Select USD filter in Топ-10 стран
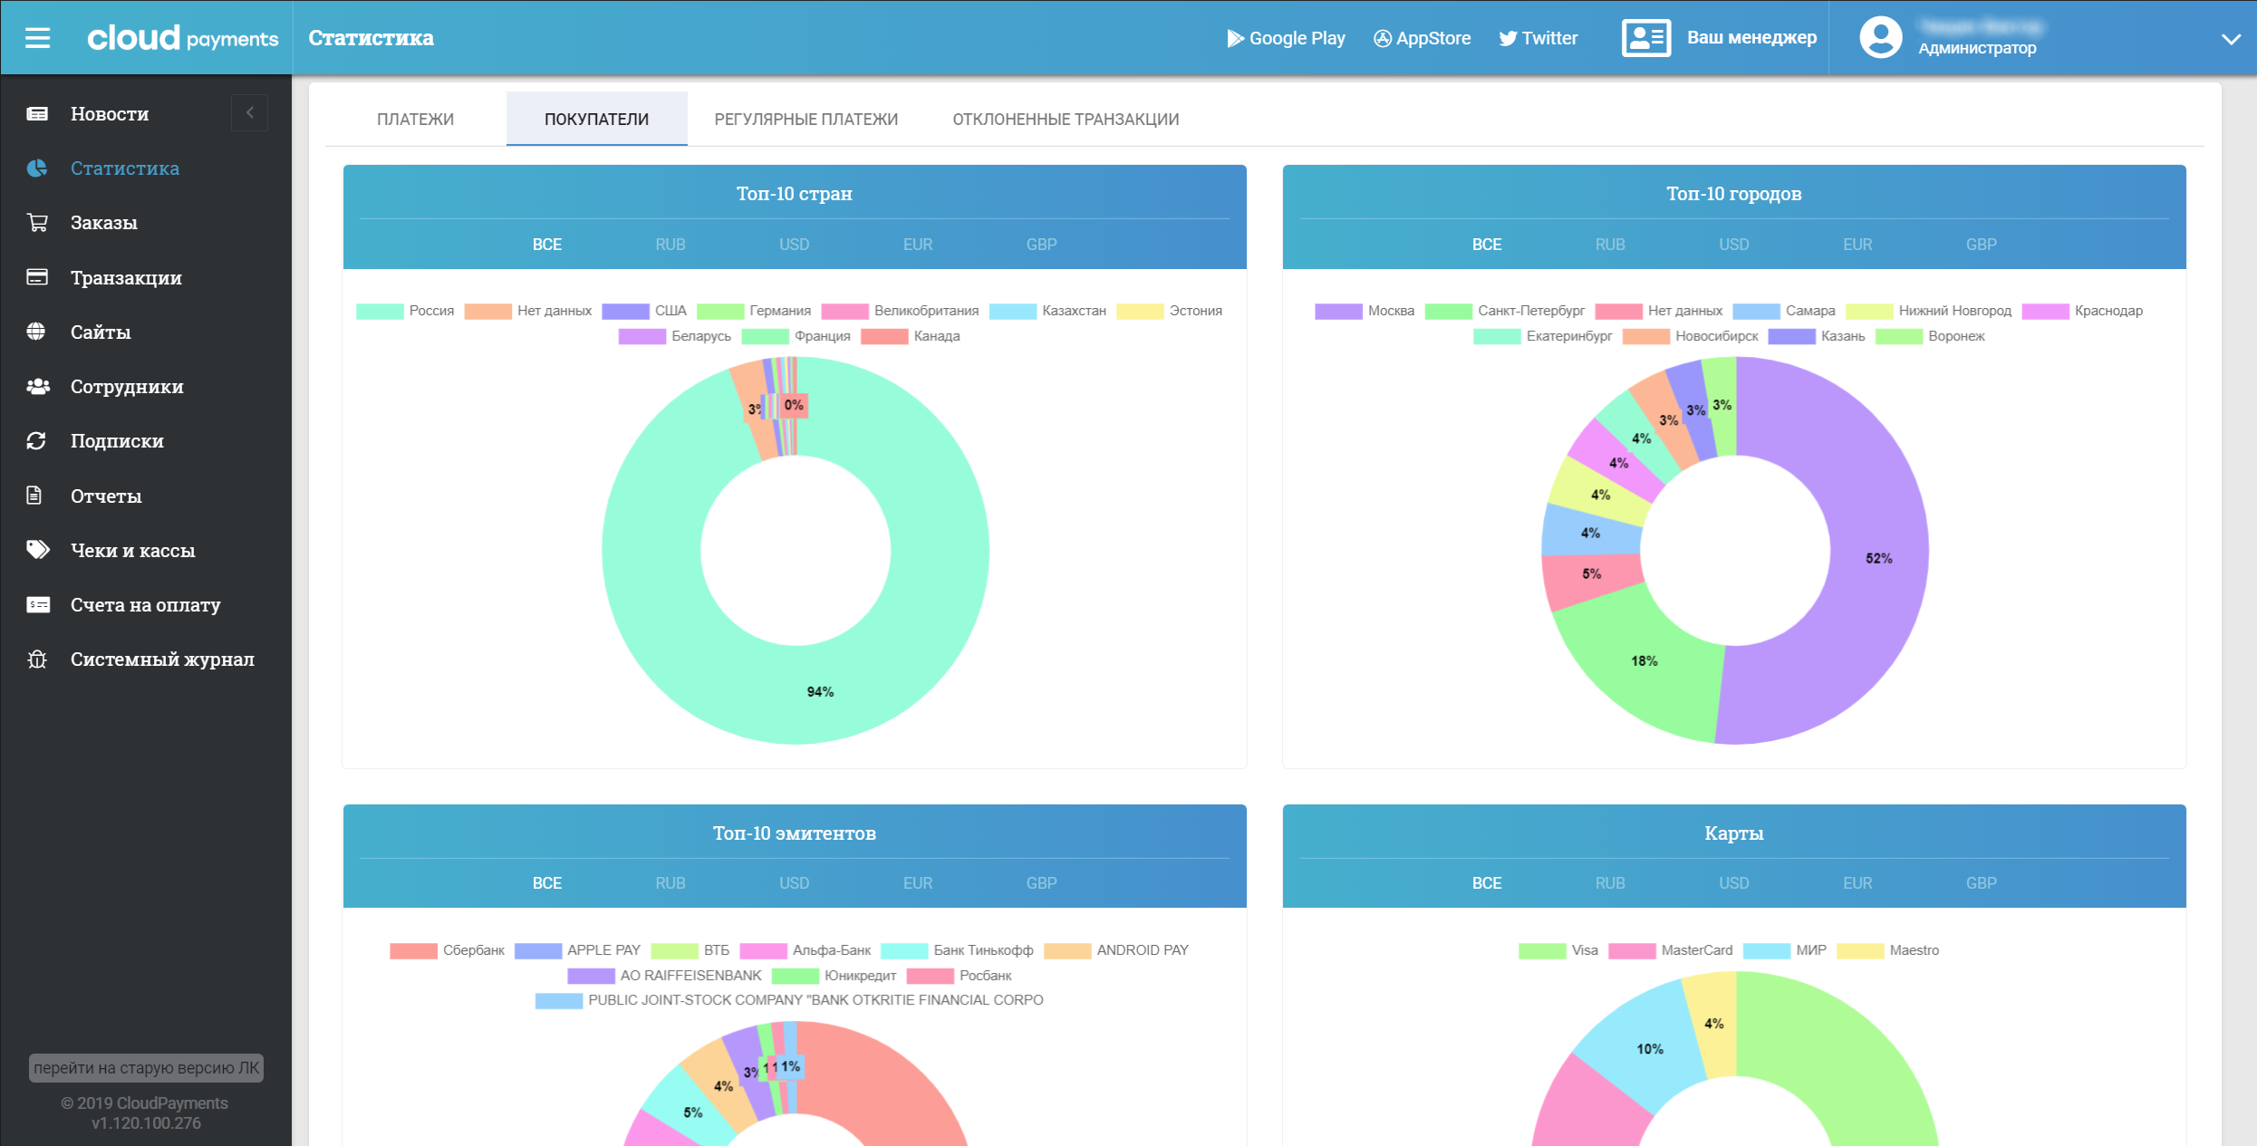 [795, 245]
